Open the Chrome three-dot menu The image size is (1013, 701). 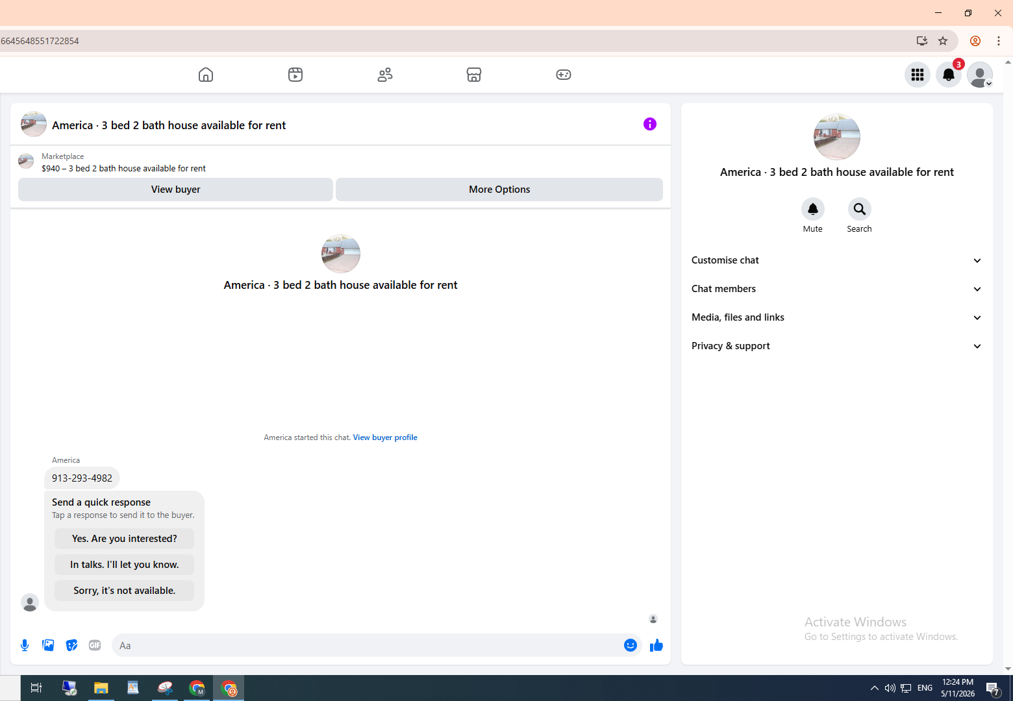pyautogui.click(x=999, y=41)
